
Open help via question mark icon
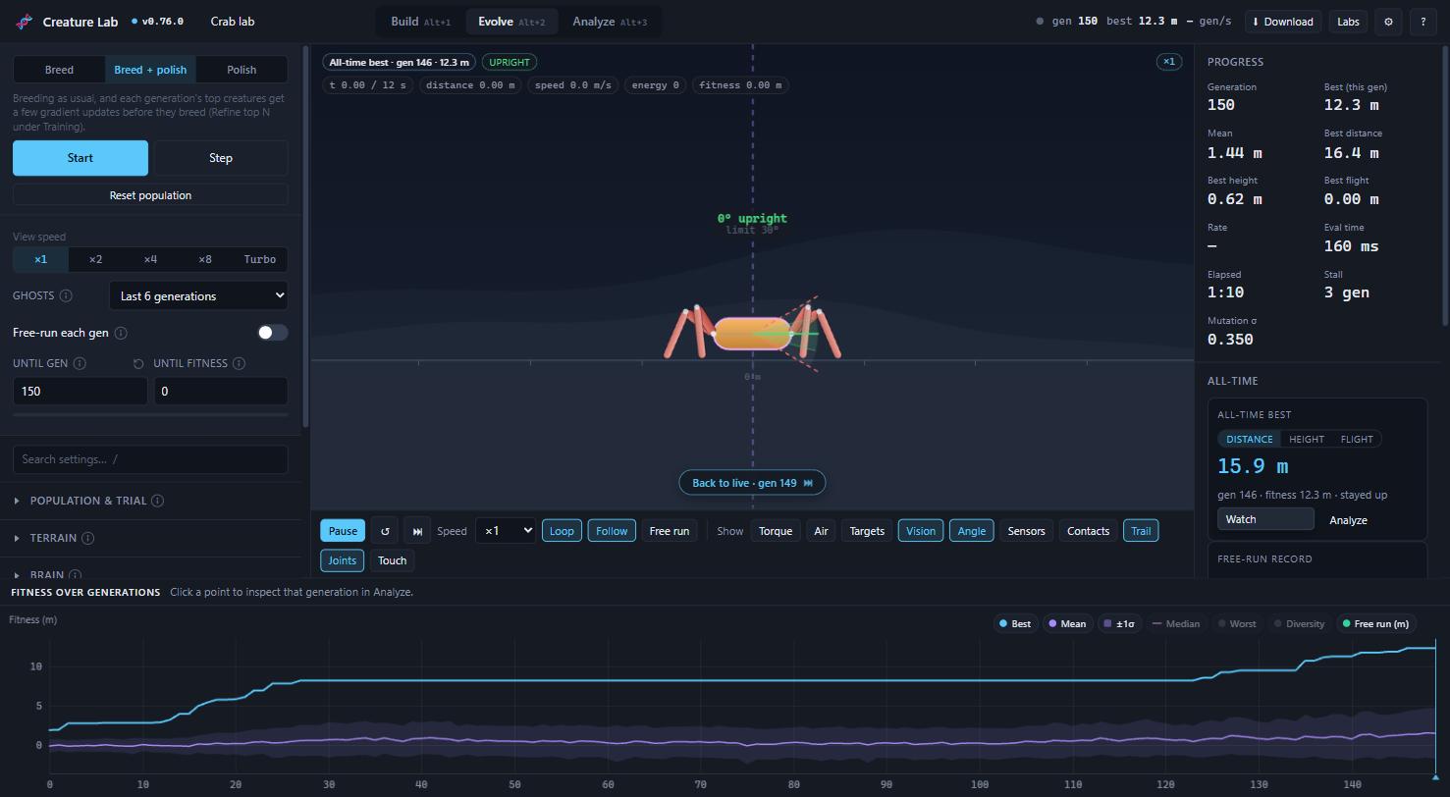[x=1423, y=22]
